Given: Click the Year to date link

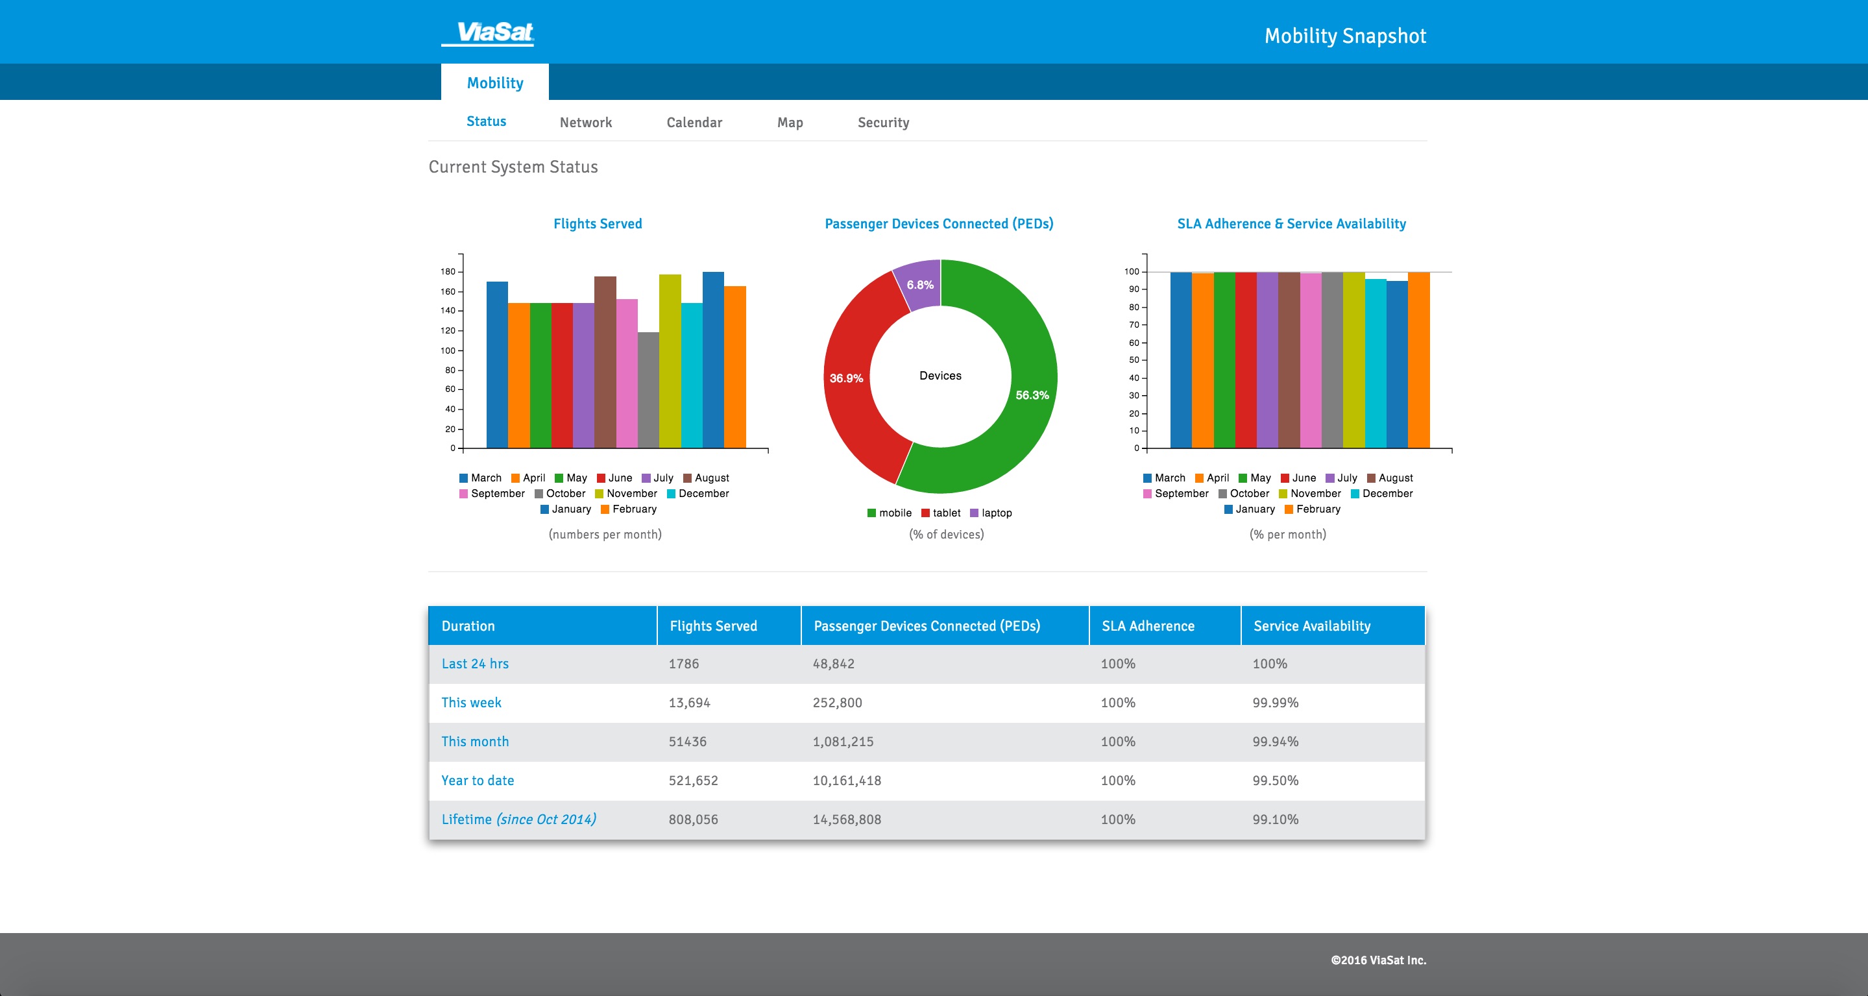Looking at the screenshot, I should 477,781.
